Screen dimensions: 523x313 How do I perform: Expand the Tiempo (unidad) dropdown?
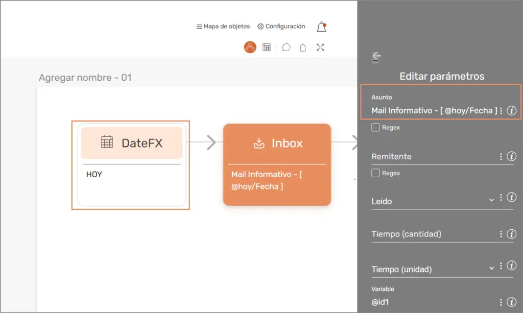click(491, 268)
